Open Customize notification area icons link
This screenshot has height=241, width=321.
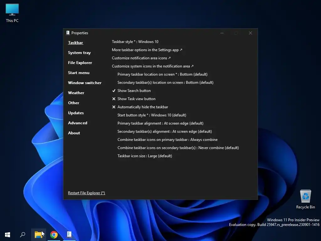[x=141, y=58]
